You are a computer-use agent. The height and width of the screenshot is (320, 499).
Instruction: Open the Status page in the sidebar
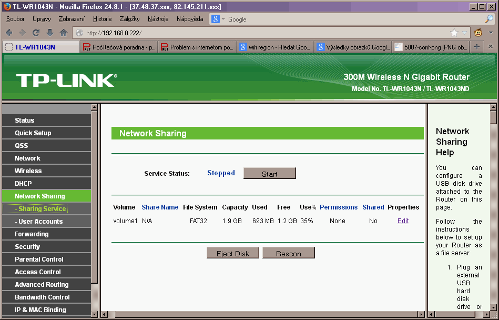coord(46,121)
